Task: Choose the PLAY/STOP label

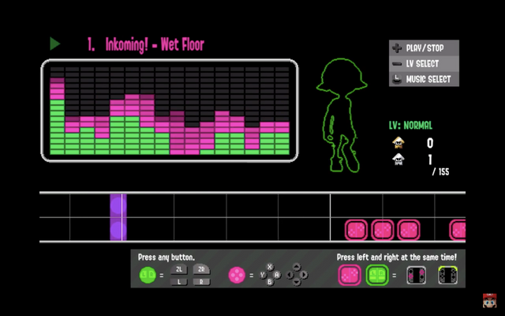Action: 425,48
